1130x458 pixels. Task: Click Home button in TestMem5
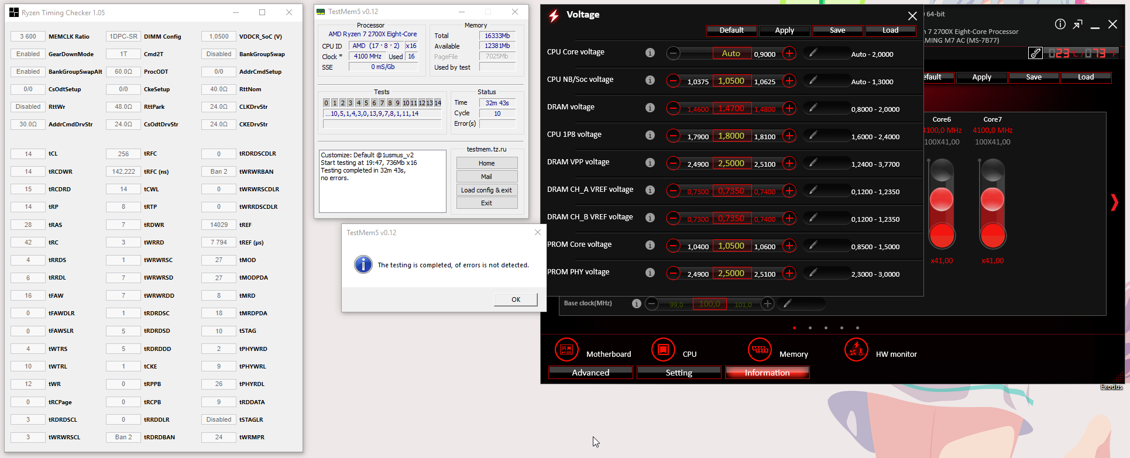coord(487,163)
